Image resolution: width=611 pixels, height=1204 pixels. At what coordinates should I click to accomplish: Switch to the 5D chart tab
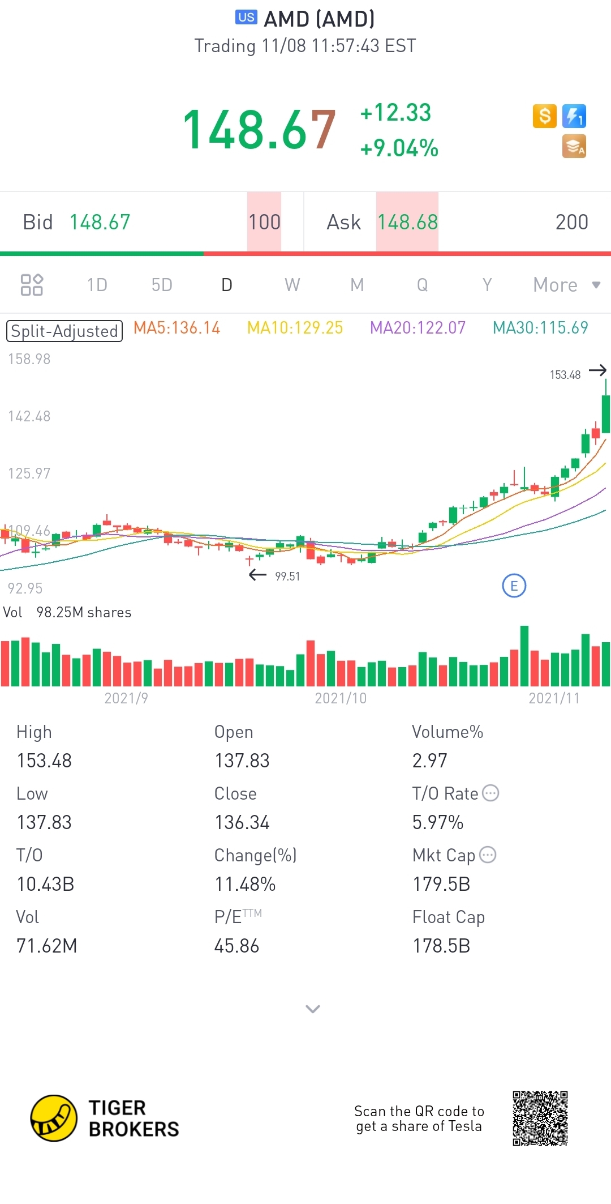(162, 285)
